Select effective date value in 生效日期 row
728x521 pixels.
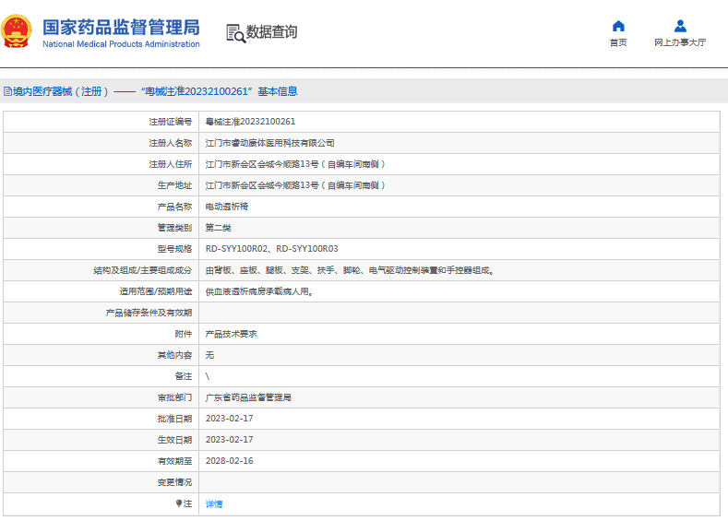tap(230, 440)
